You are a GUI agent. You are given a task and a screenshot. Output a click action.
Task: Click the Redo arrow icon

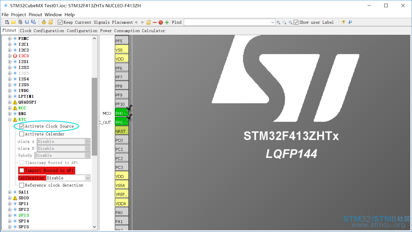coord(142,22)
